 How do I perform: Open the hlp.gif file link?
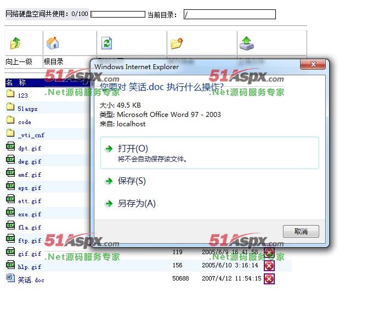(x=30, y=267)
